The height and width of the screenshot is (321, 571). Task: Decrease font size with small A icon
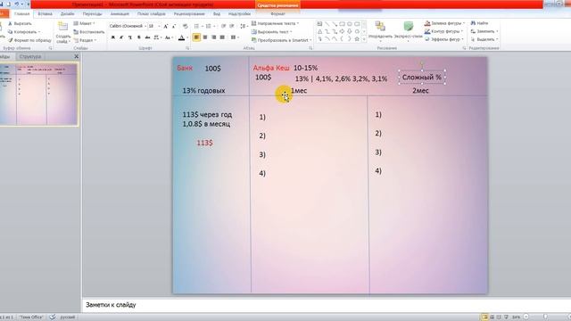(x=174, y=26)
